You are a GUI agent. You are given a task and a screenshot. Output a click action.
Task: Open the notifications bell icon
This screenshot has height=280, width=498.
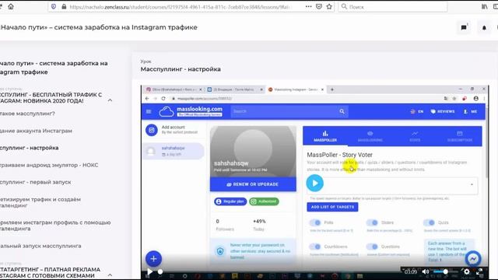(484, 28)
